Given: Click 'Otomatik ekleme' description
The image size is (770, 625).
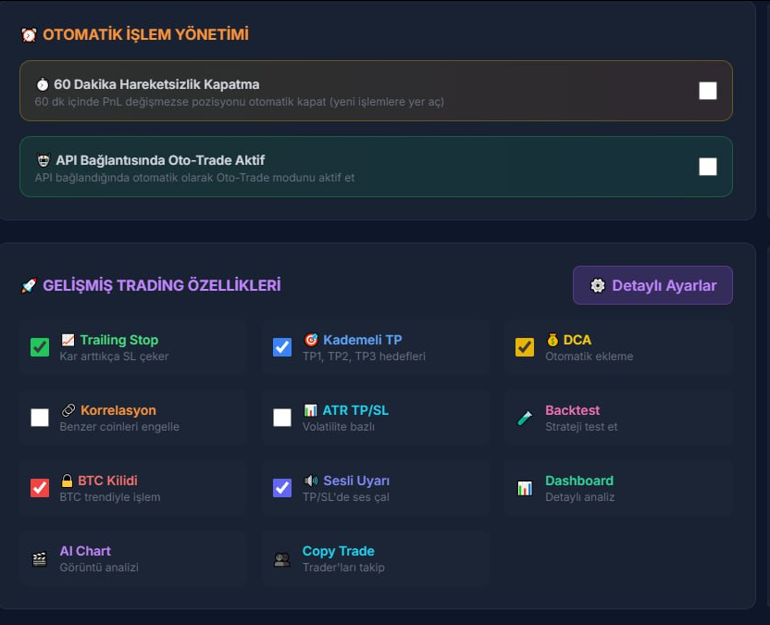Looking at the screenshot, I should [x=590, y=356].
